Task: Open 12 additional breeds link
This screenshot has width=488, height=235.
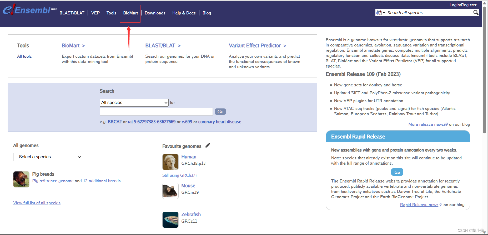Action: click(102, 181)
